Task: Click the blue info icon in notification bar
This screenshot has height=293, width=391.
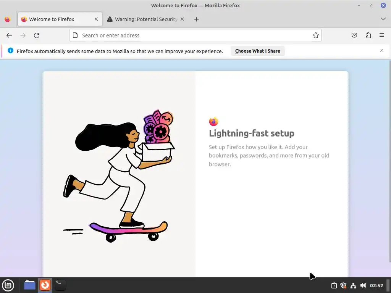Action: (x=10, y=51)
